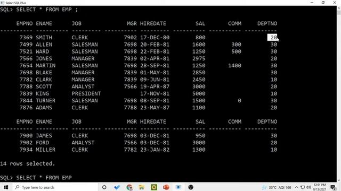
Task: Click the vertical scrollbar thumb
Action: pyautogui.click(x=339, y=12)
